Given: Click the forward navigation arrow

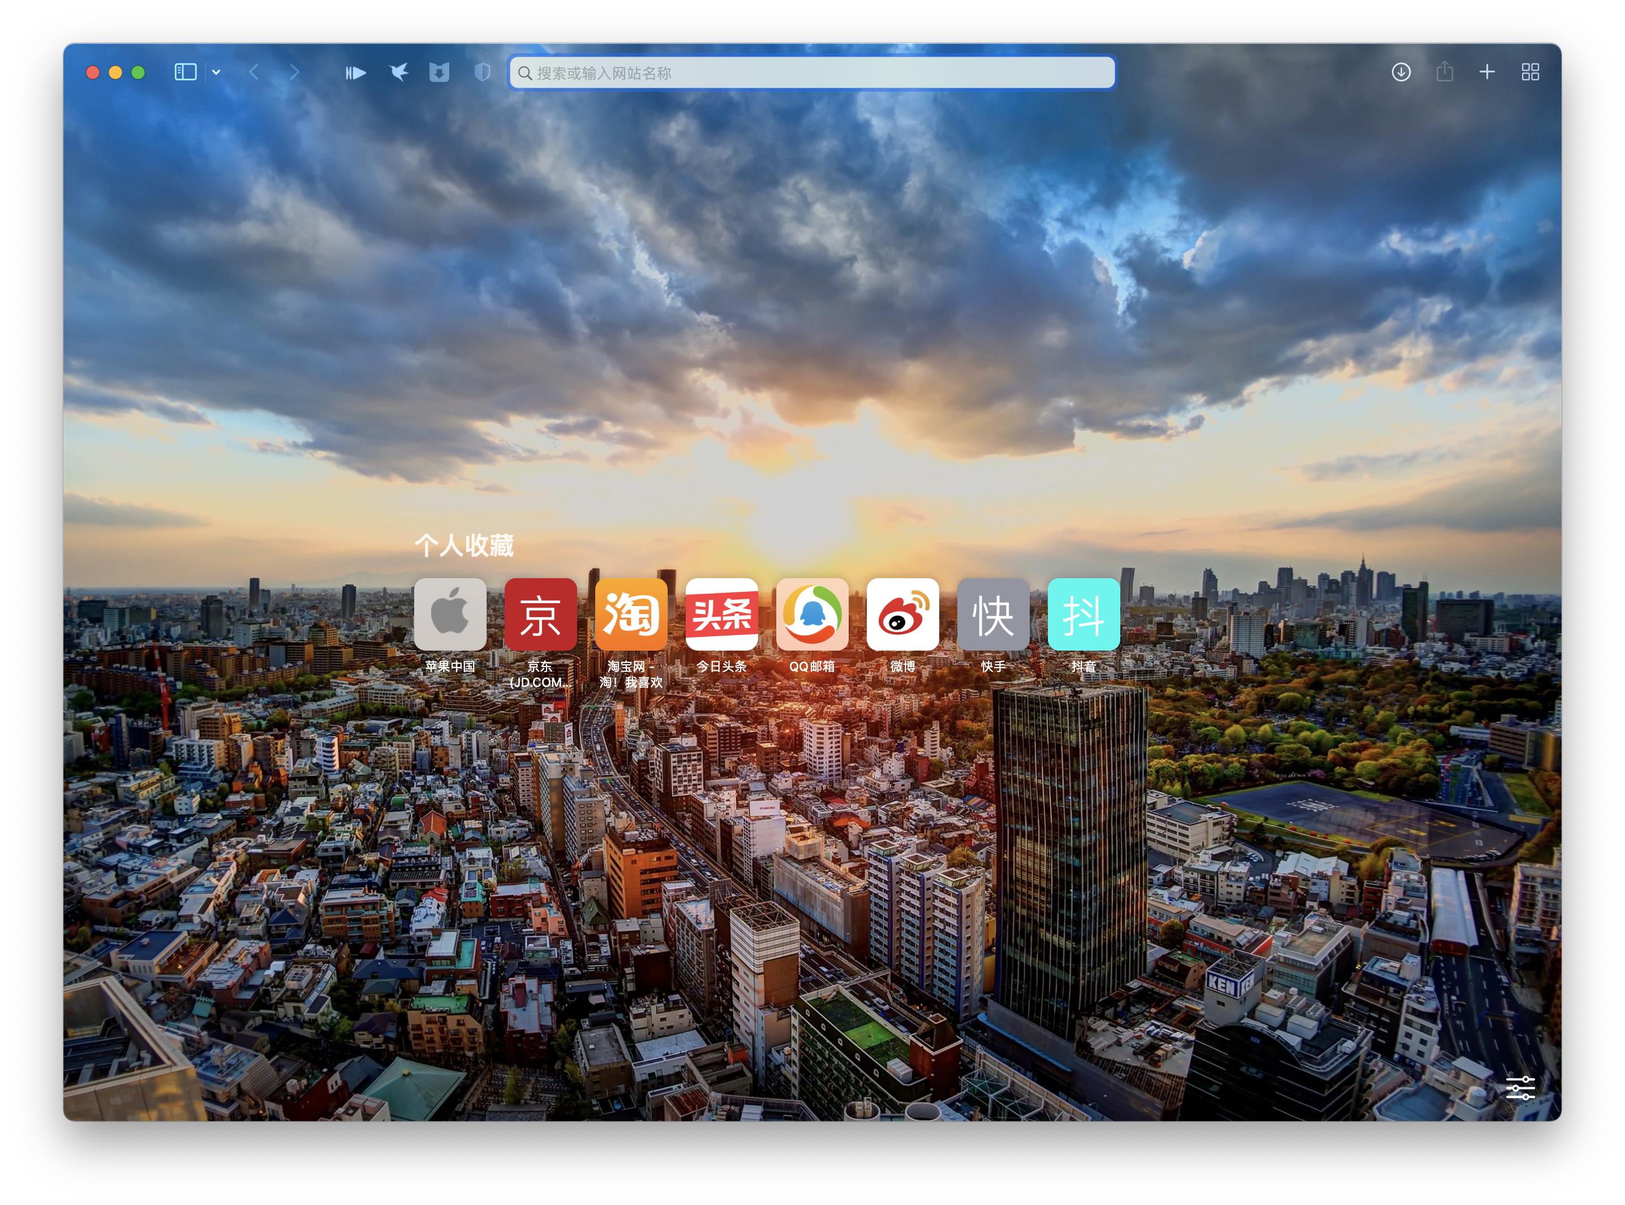Looking at the screenshot, I should click(293, 72).
